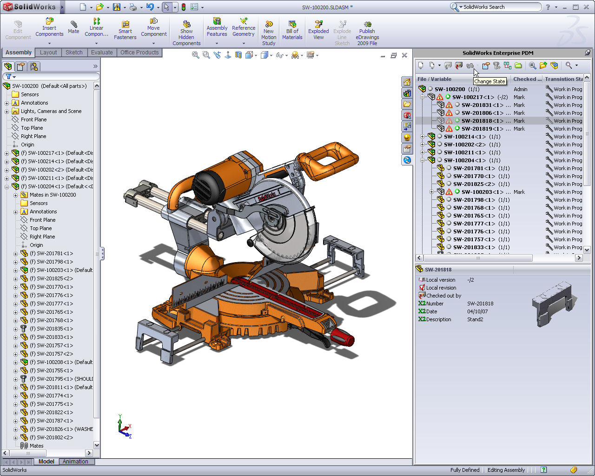Expand the SolidWorks menu flyout arrow
The height and width of the screenshot is (476, 595).
point(62,7)
